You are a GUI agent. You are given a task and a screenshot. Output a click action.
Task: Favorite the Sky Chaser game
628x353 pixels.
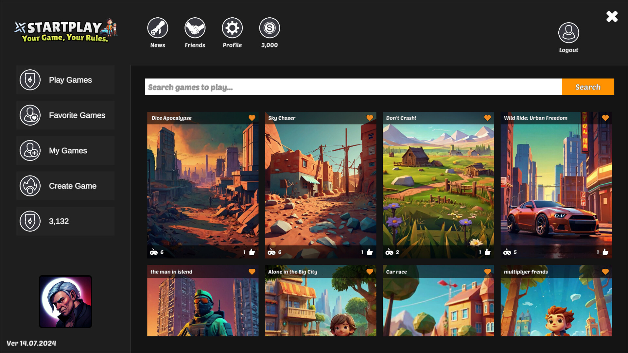[370, 118]
